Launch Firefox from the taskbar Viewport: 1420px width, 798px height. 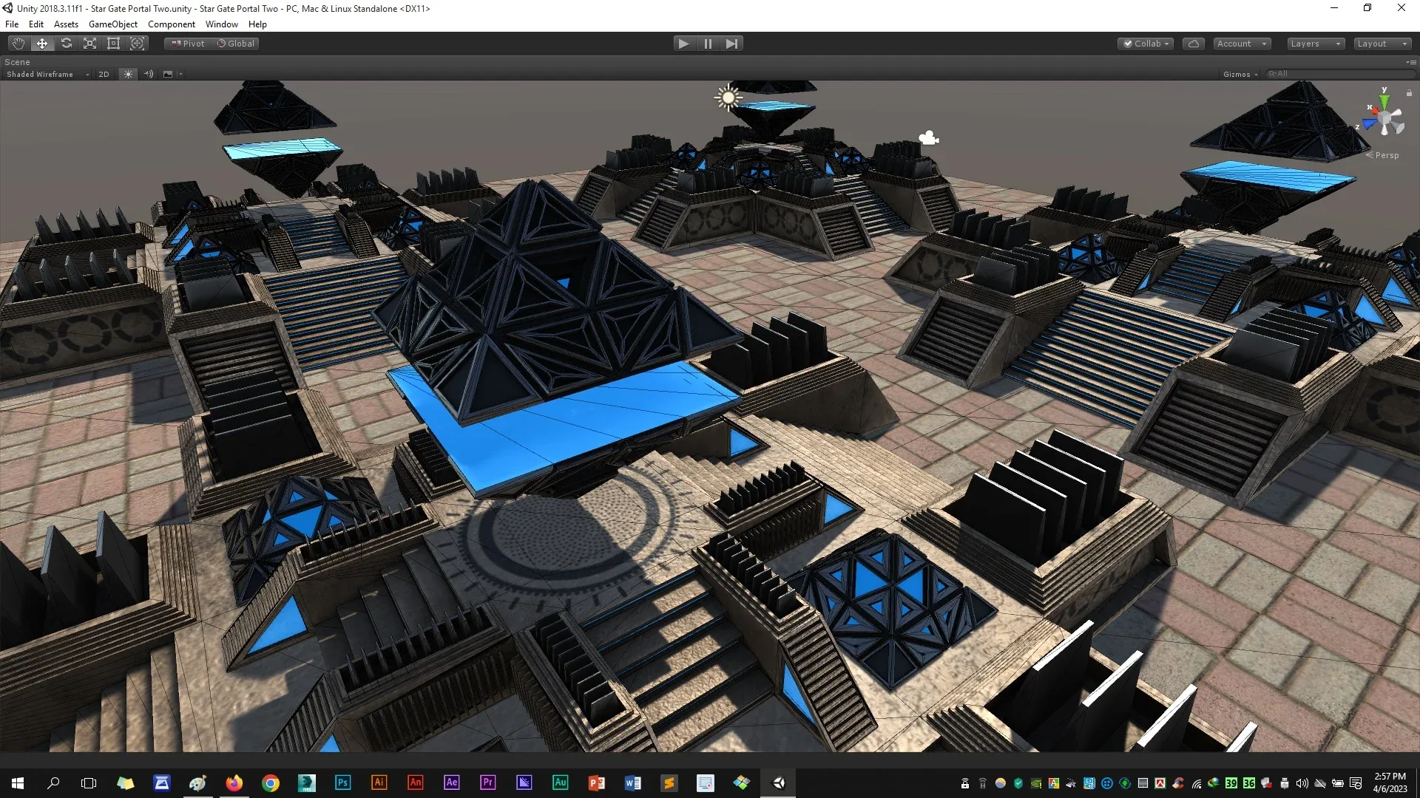(x=234, y=782)
